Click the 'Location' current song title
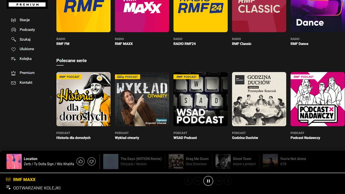The height and width of the screenshot is (194, 345). pyautogui.click(x=31, y=159)
